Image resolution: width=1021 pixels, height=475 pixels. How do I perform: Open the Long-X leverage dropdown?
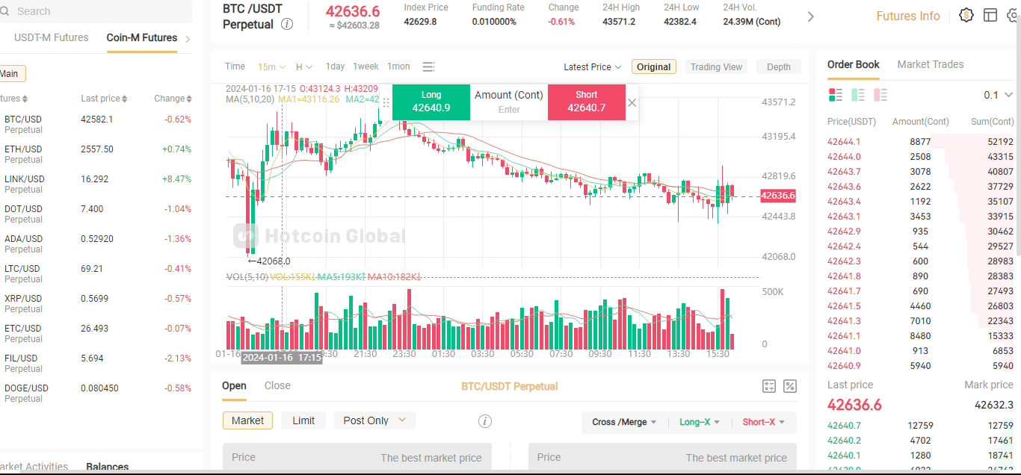tap(700, 422)
